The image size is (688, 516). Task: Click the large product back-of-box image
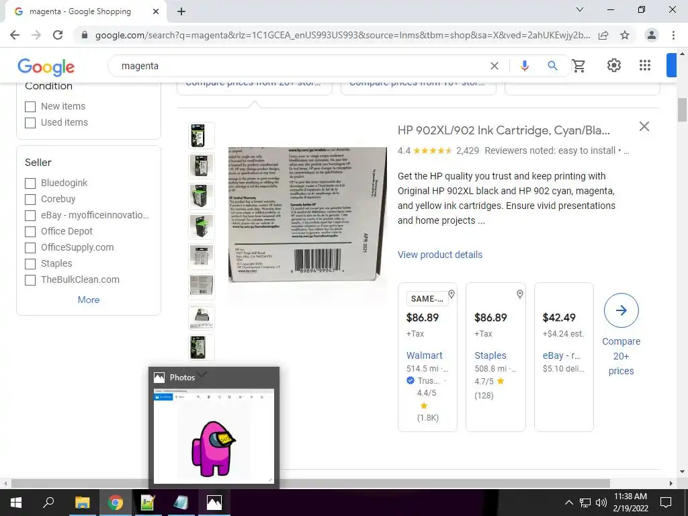click(x=308, y=214)
